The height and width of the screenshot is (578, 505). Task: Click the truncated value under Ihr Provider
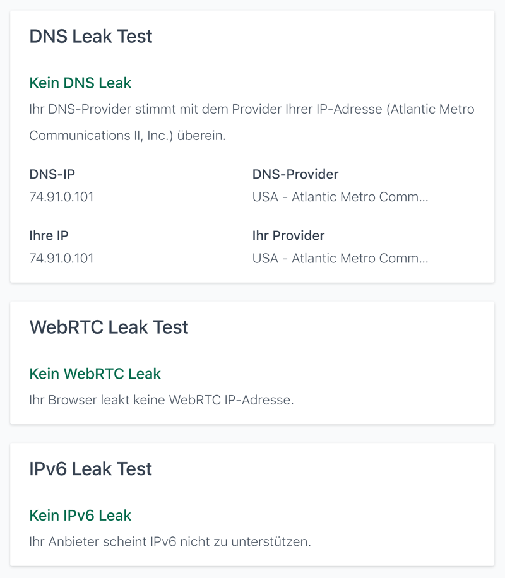pyautogui.click(x=340, y=258)
